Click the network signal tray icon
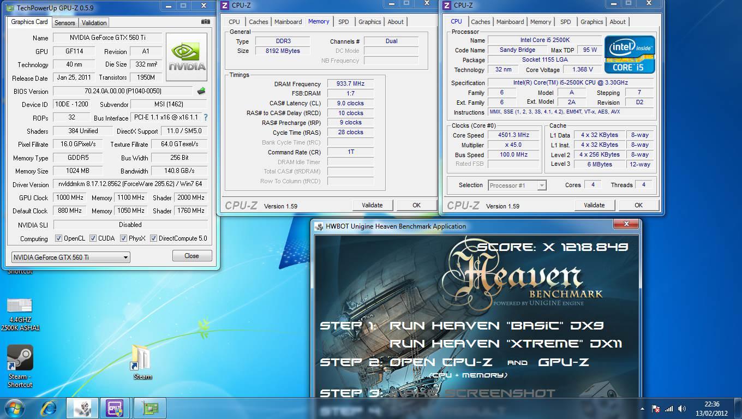742x419 pixels. pyautogui.click(x=669, y=408)
